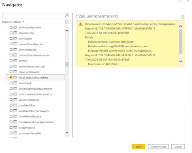Tick the connection table checkbox
The height and width of the screenshot is (153, 192).
coord(11,38)
